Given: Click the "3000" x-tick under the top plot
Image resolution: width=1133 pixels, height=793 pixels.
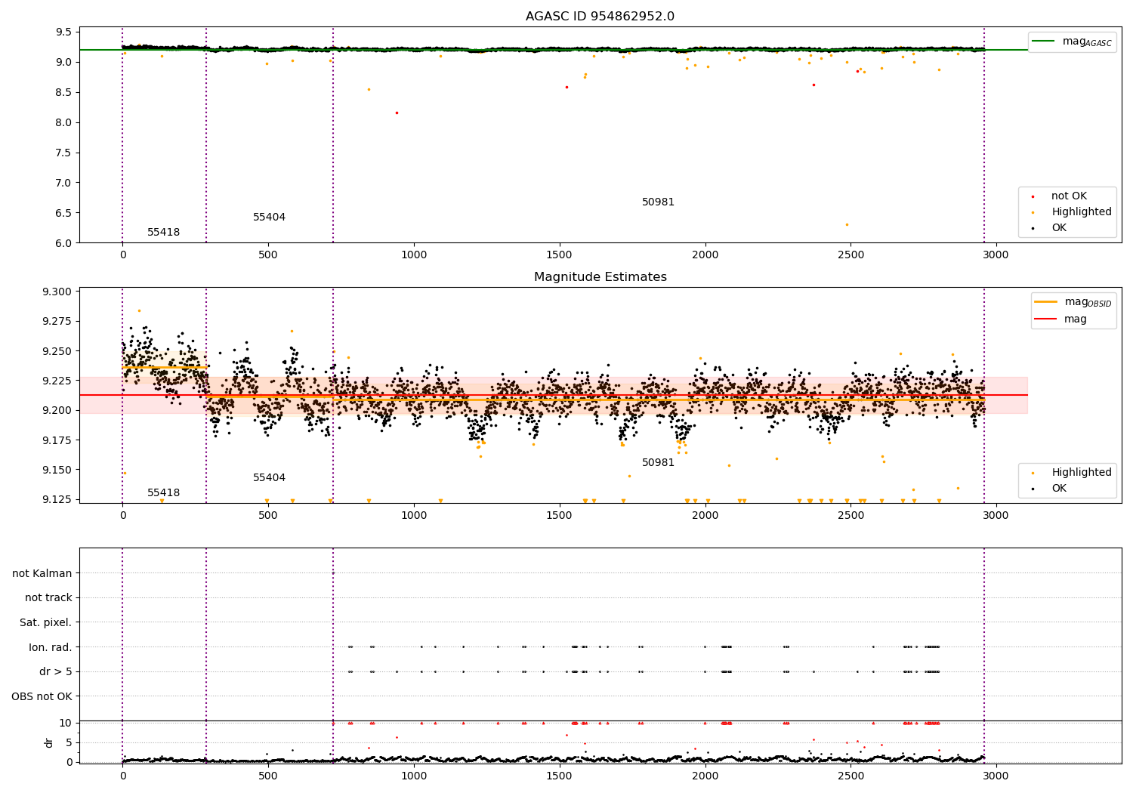Looking at the screenshot, I should coord(996,255).
